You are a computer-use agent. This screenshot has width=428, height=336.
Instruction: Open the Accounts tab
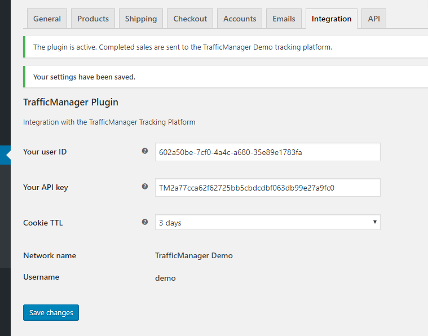coord(240,19)
